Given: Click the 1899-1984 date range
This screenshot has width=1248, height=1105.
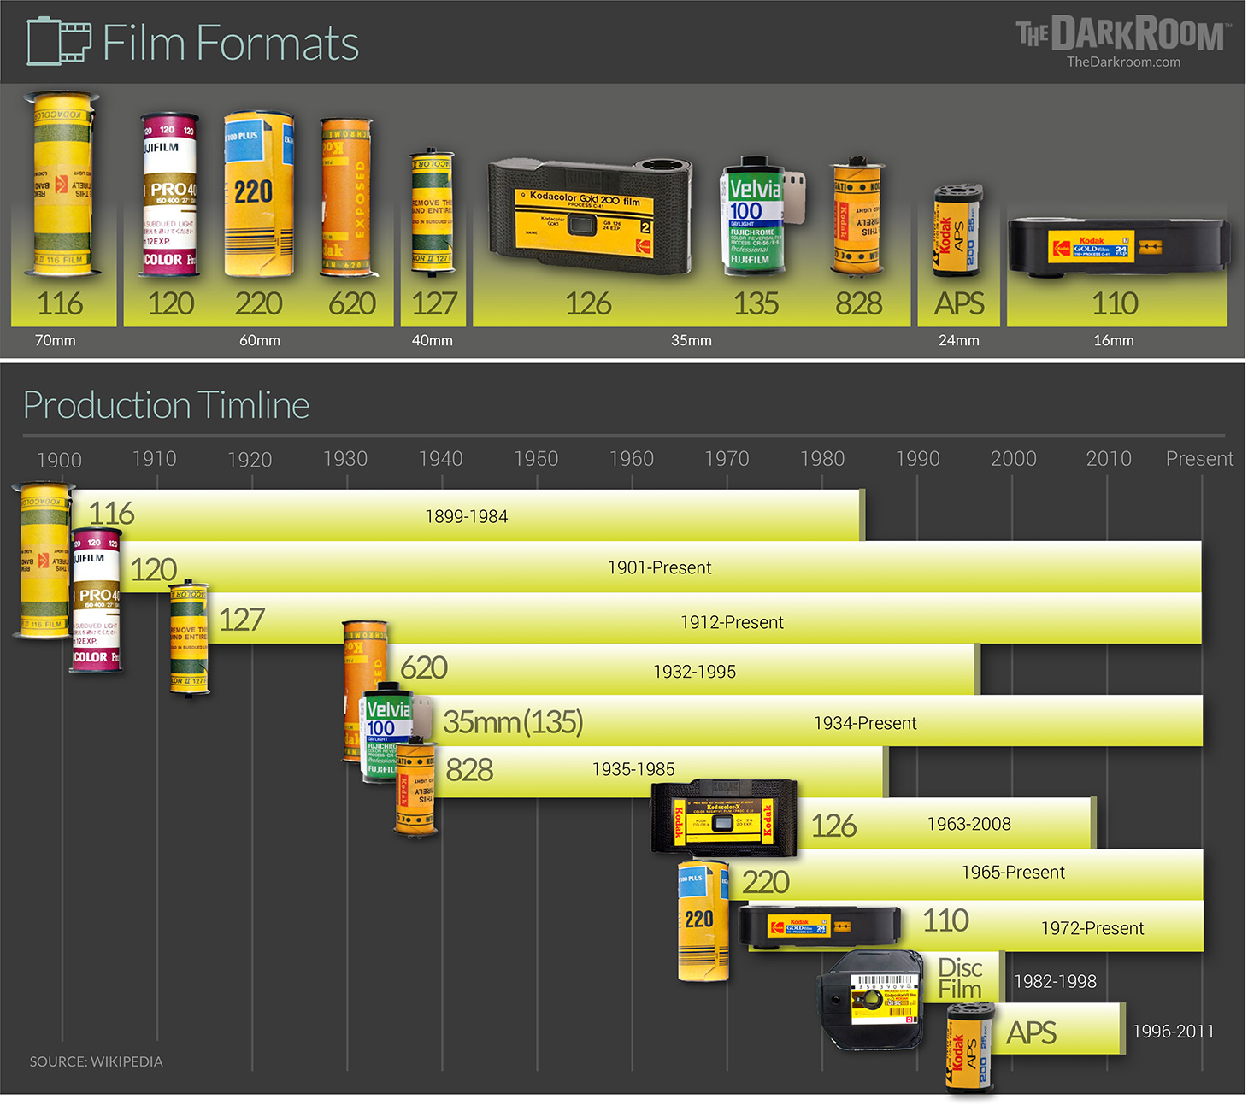Looking at the screenshot, I should (467, 516).
